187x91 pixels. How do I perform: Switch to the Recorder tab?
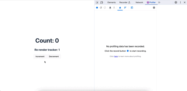[x=125, y=2]
